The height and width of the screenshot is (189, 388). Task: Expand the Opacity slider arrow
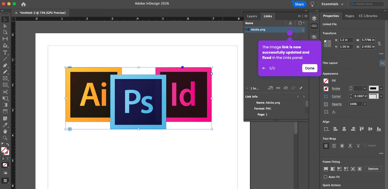[x=364, y=104]
